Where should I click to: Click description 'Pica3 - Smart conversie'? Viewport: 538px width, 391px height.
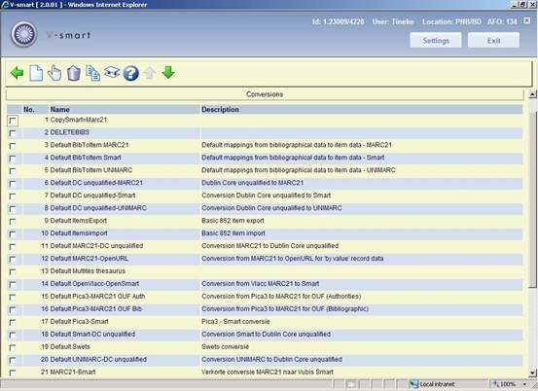[235, 321]
